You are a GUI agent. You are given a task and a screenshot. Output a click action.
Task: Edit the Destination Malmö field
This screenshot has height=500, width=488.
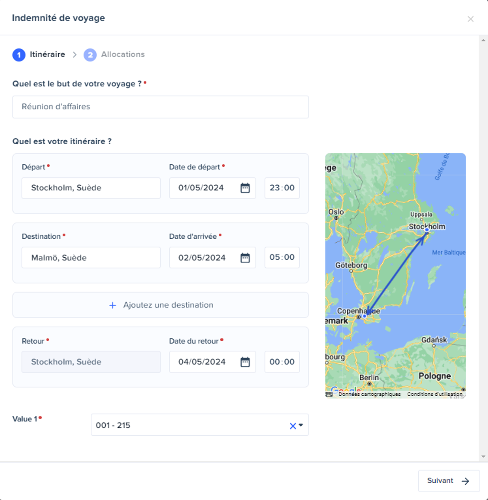(91, 258)
